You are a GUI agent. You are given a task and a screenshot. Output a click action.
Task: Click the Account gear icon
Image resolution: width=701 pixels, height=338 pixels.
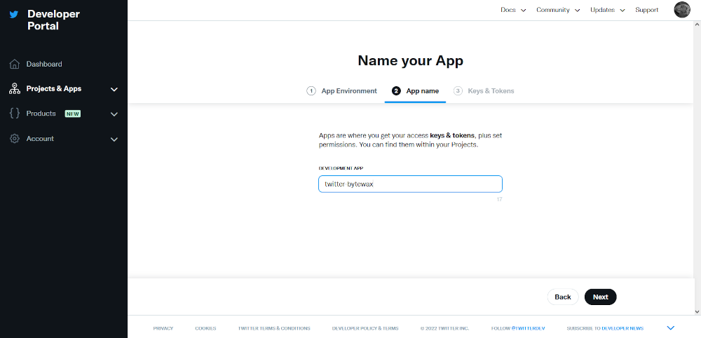14,139
